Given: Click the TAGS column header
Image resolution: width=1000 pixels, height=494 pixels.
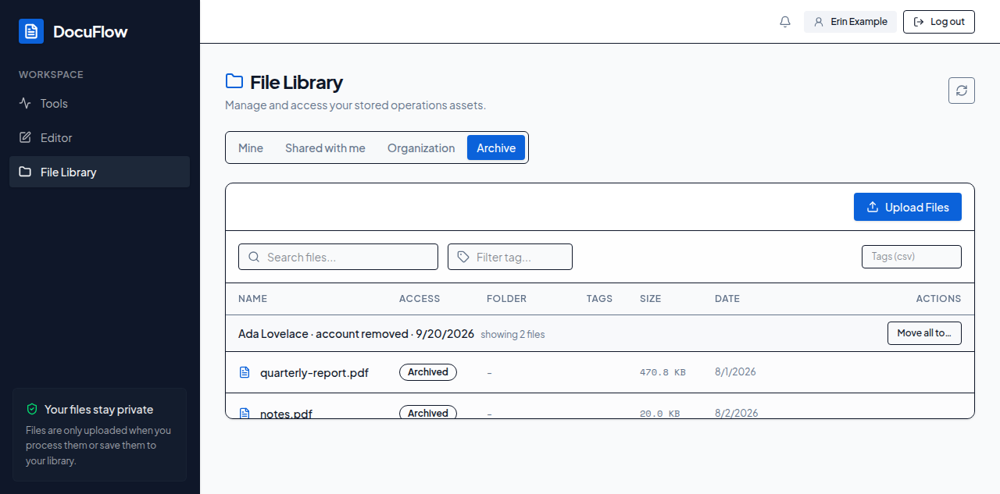Looking at the screenshot, I should [599, 298].
